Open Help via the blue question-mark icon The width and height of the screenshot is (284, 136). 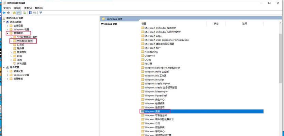click(30, 13)
